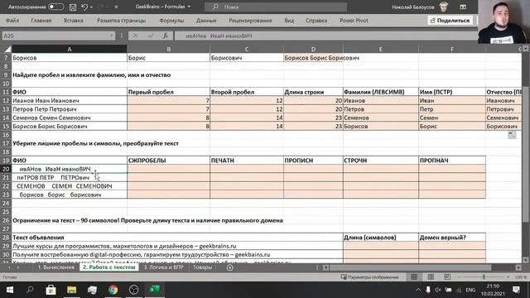Switch to Page Layout view icon
This screenshot has height=298, width=530.
coord(431,277)
